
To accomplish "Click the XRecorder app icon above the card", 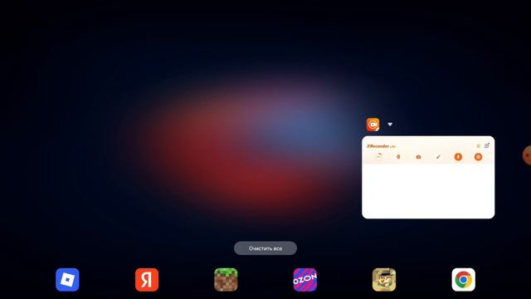I will click(x=373, y=125).
